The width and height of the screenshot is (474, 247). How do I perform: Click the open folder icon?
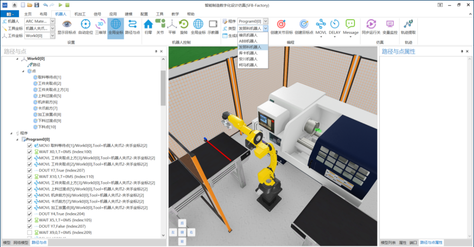(30, 5)
